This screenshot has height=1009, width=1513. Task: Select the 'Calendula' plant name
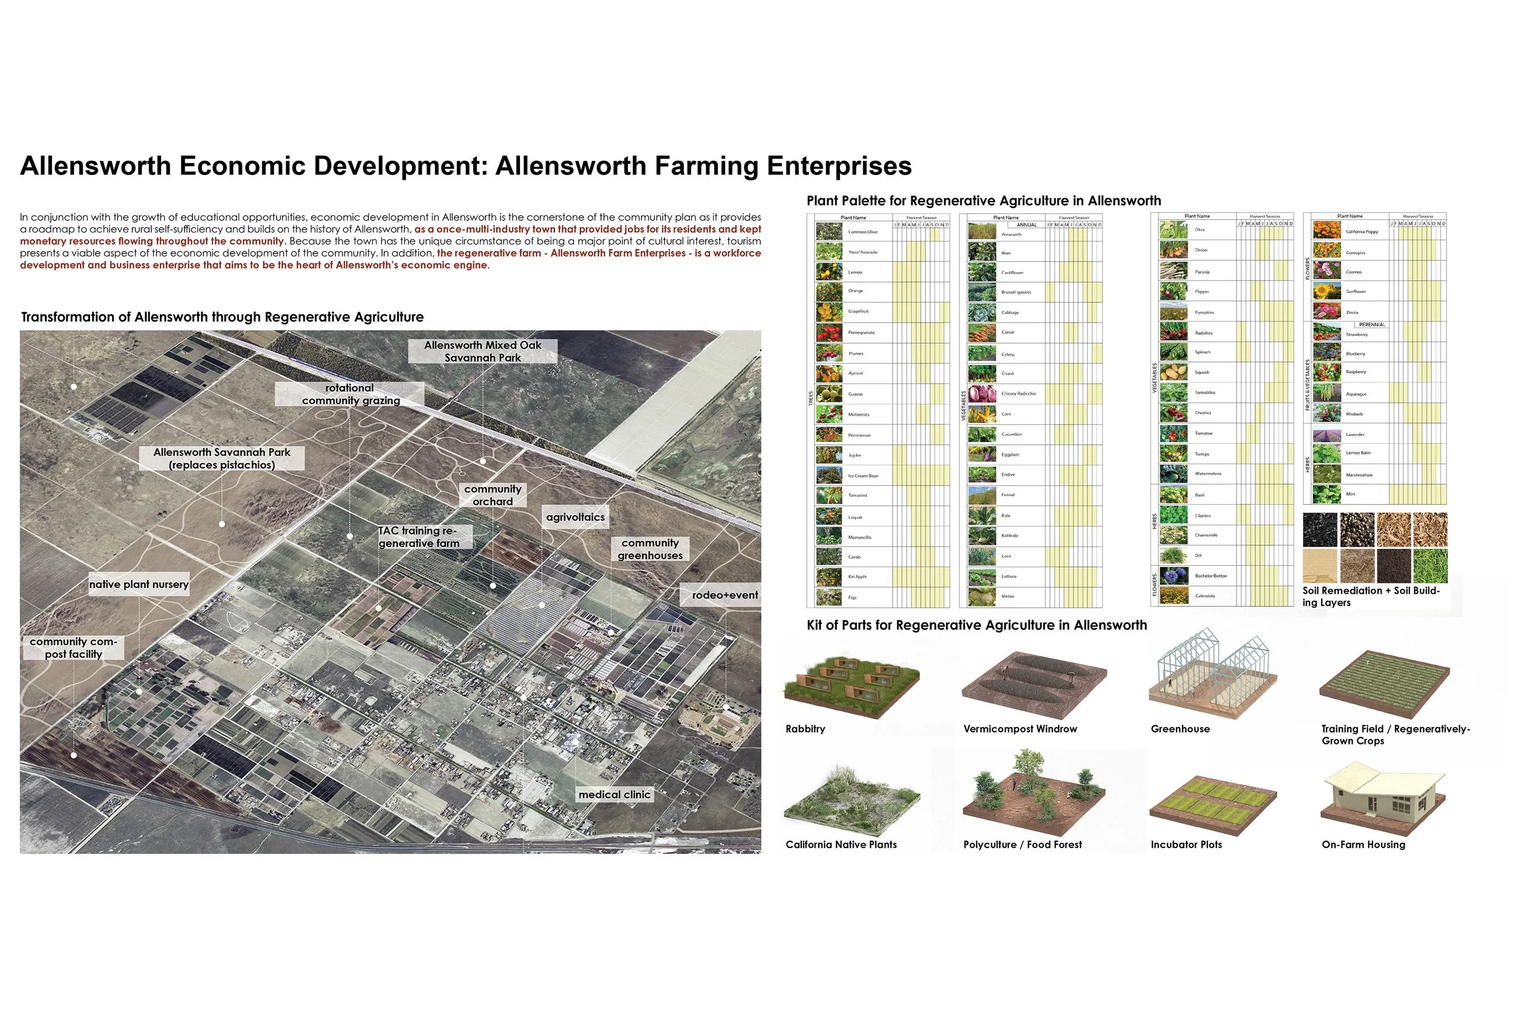1204,596
